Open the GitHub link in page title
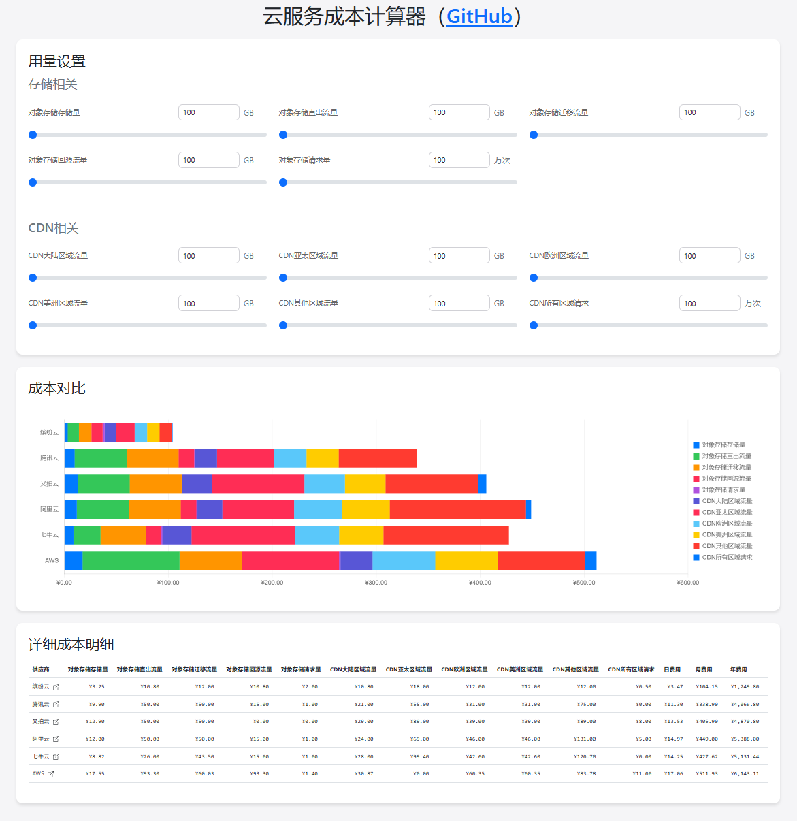The image size is (797, 821). click(x=479, y=16)
